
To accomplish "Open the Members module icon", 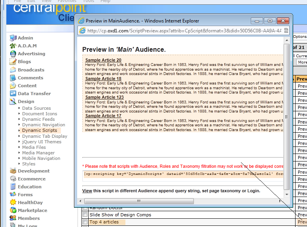I will pyautogui.click(x=13, y=218).
